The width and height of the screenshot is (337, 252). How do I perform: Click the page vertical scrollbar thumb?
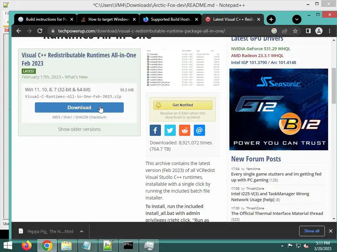[334, 86]
